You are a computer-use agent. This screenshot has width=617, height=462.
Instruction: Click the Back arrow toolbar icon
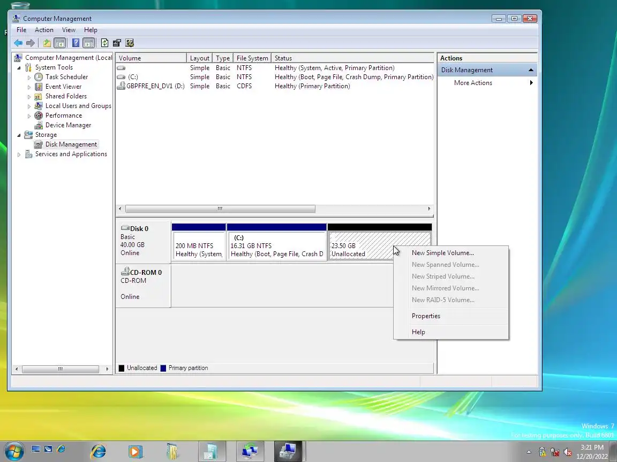[18, 43]
